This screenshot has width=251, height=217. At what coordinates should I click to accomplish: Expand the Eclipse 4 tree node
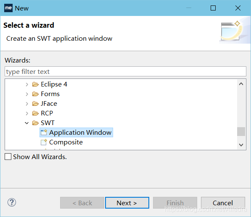coord(27,84)
